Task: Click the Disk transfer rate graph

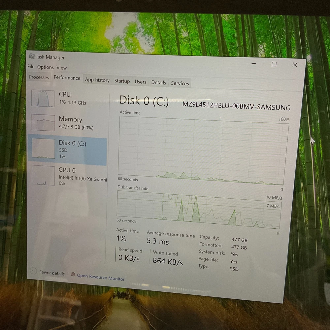Action: 198,210
